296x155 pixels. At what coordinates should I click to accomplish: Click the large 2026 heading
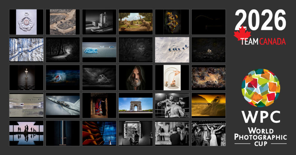(x=260, y=21)
